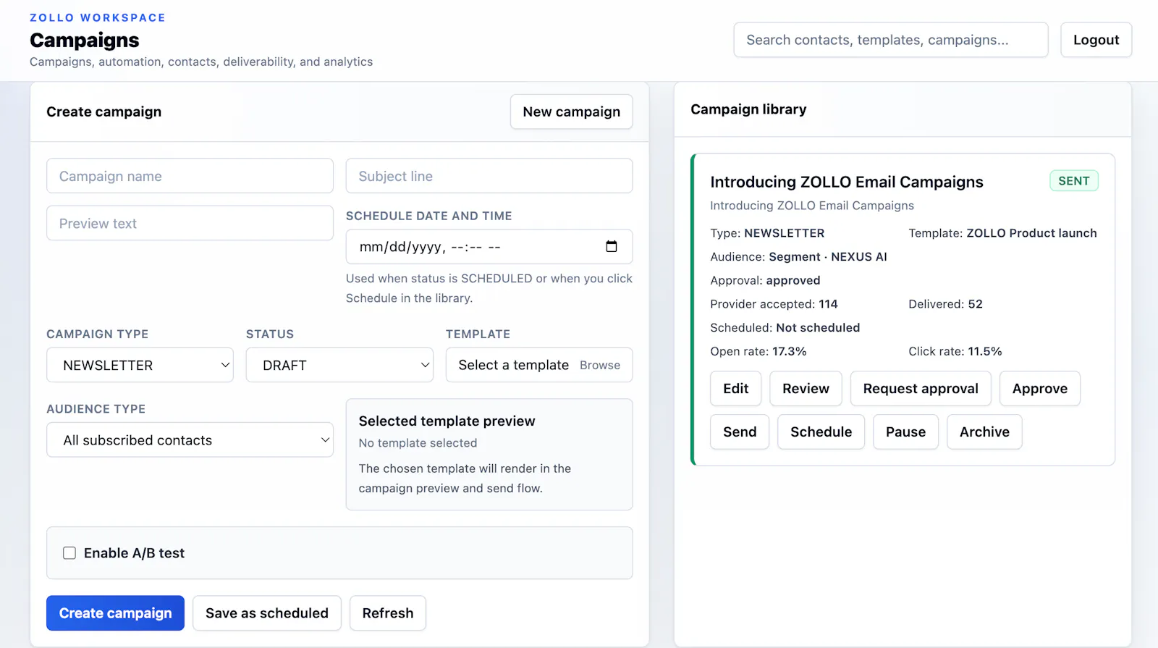
Task: Click Review on the campaign card
Action: [806, 389]
